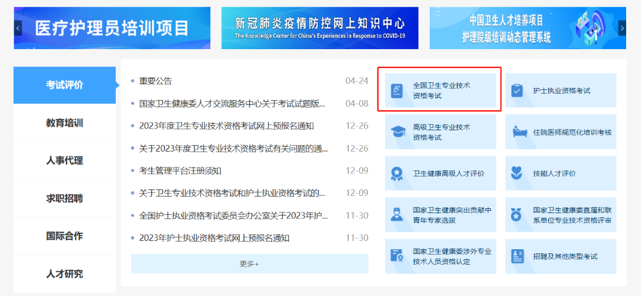Open the 护理院级培训动态管理系统 banner

[x=528, y=28]
